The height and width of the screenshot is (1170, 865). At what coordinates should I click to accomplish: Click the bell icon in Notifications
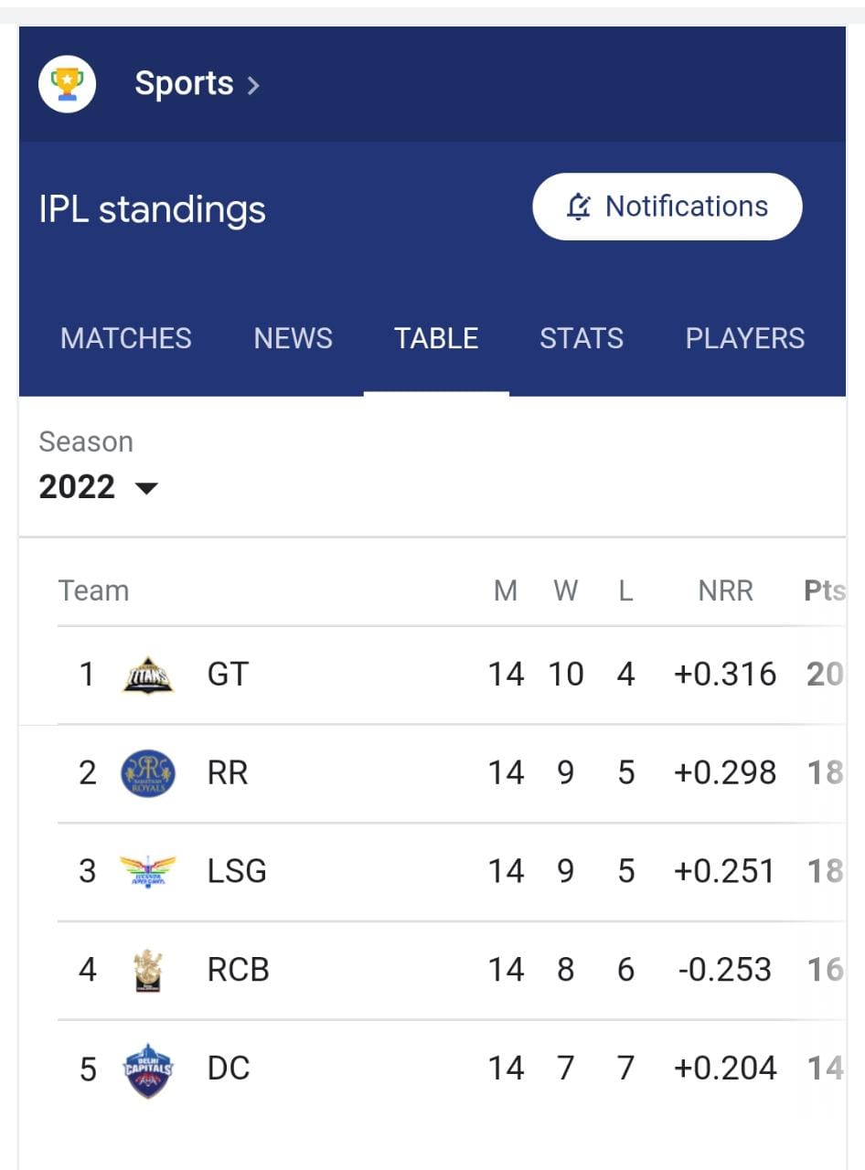pos(579,207)
